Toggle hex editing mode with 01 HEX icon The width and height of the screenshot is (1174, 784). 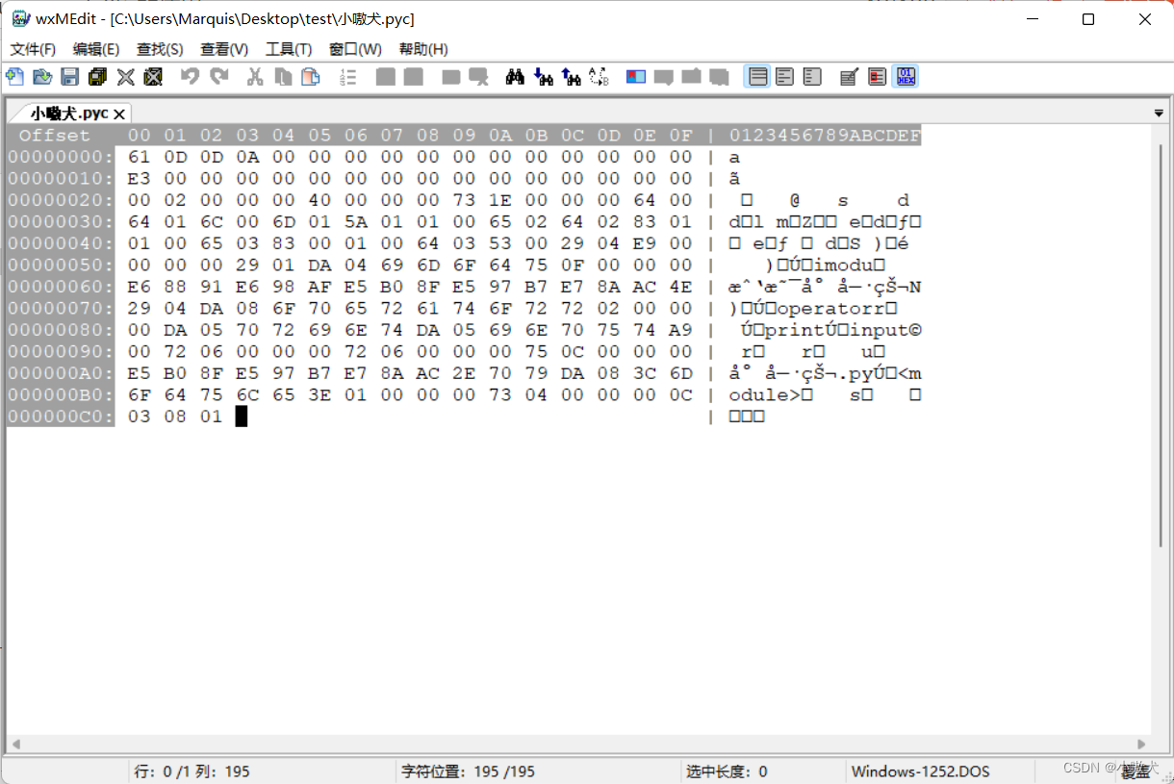(905, 77)
